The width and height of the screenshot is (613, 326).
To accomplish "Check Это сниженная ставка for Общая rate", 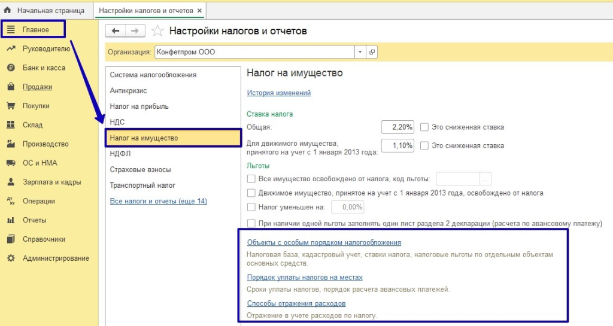I will click(424, 127).
